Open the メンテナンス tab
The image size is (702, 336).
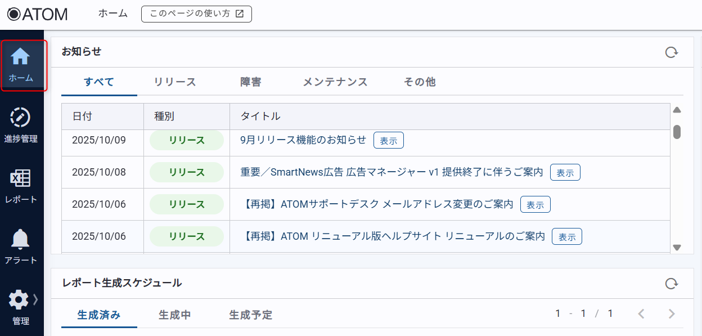point(335,82)
